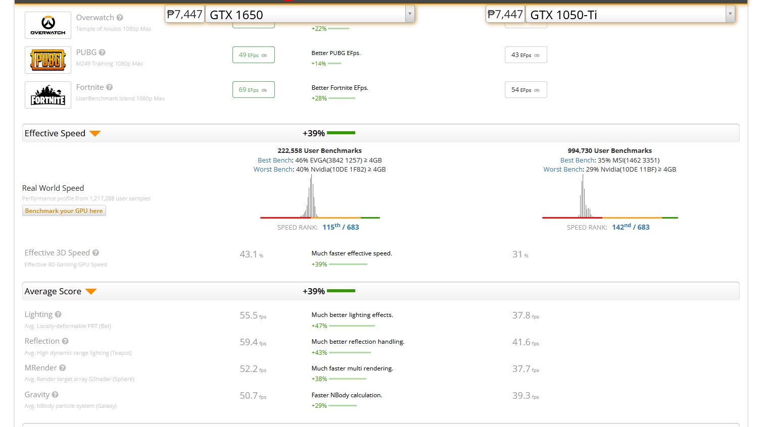Open the GTX 1650 model dropdown arrow
This screenshot has height=427, width=759.
click(410, 14)
